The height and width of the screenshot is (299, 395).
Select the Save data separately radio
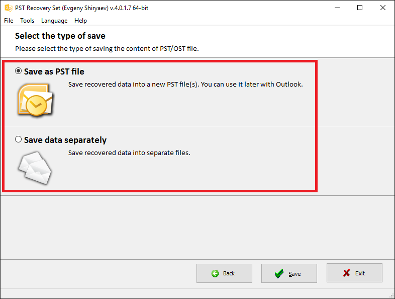(x=18, y=139)
